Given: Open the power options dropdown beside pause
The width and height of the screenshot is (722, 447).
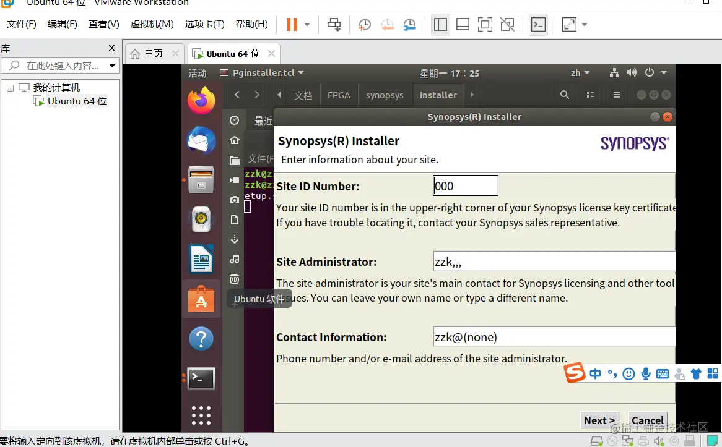Looking at the screenshot, I should 307,24.
